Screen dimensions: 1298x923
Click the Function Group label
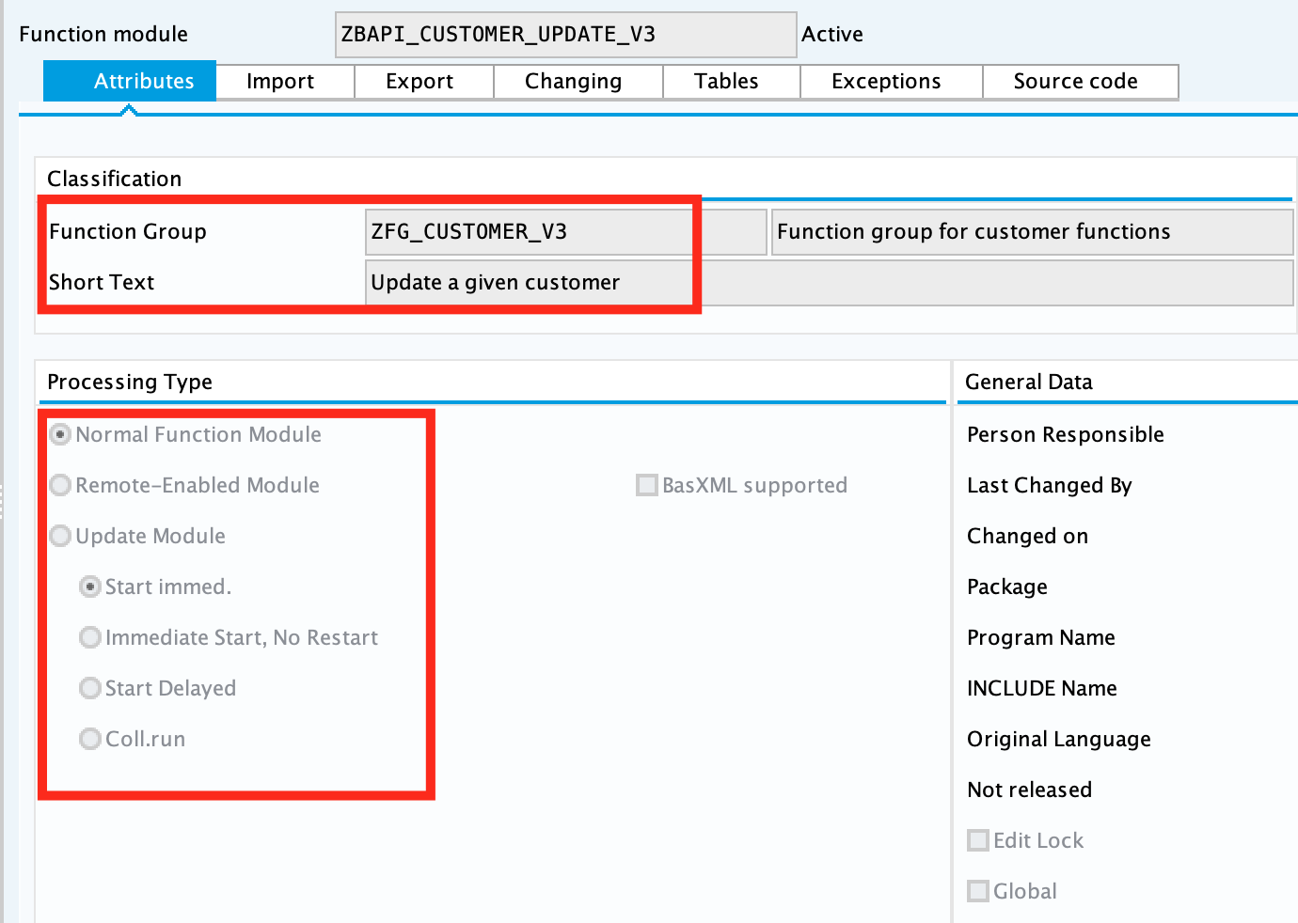point(128,231)
